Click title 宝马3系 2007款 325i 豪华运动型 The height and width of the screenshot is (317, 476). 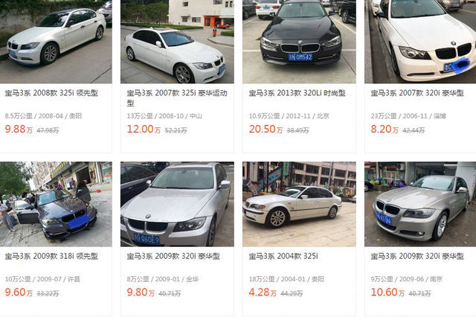(x=177, y=97)
